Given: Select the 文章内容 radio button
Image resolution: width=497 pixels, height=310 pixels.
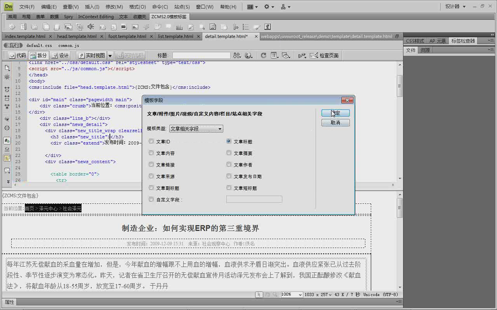Looking at the screenshot, I should (x=151, y=153).
